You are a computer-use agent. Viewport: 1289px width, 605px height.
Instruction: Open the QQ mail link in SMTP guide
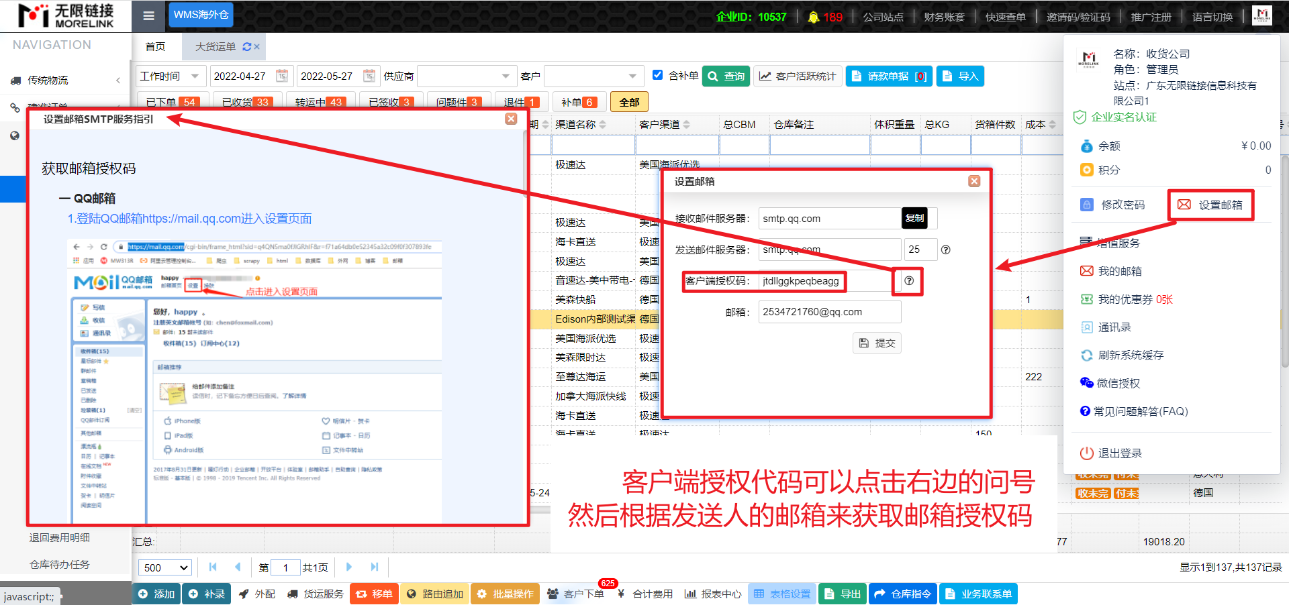click(x=189, y=219)
